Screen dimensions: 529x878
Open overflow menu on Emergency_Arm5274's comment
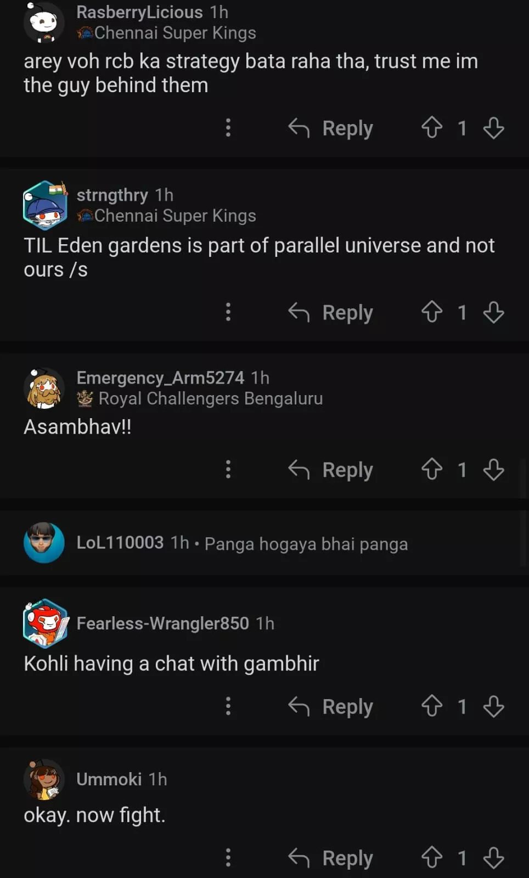228,470
